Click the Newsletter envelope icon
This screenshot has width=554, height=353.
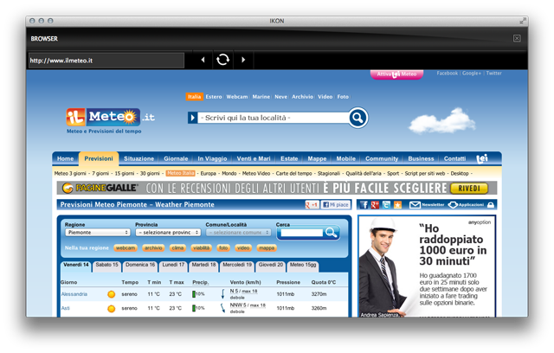pos(415,205)
